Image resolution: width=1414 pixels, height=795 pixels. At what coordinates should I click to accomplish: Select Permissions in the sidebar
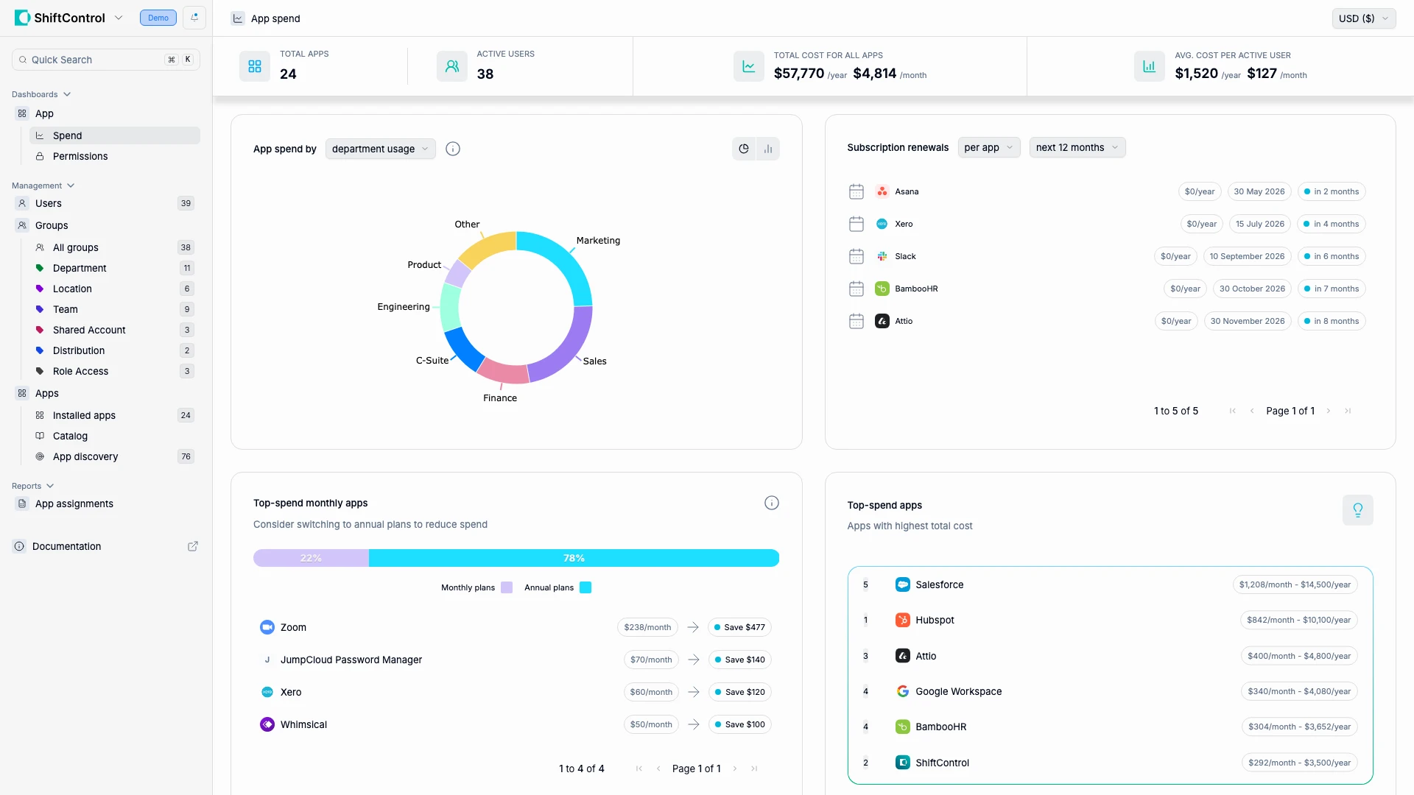tap(80, 156)
